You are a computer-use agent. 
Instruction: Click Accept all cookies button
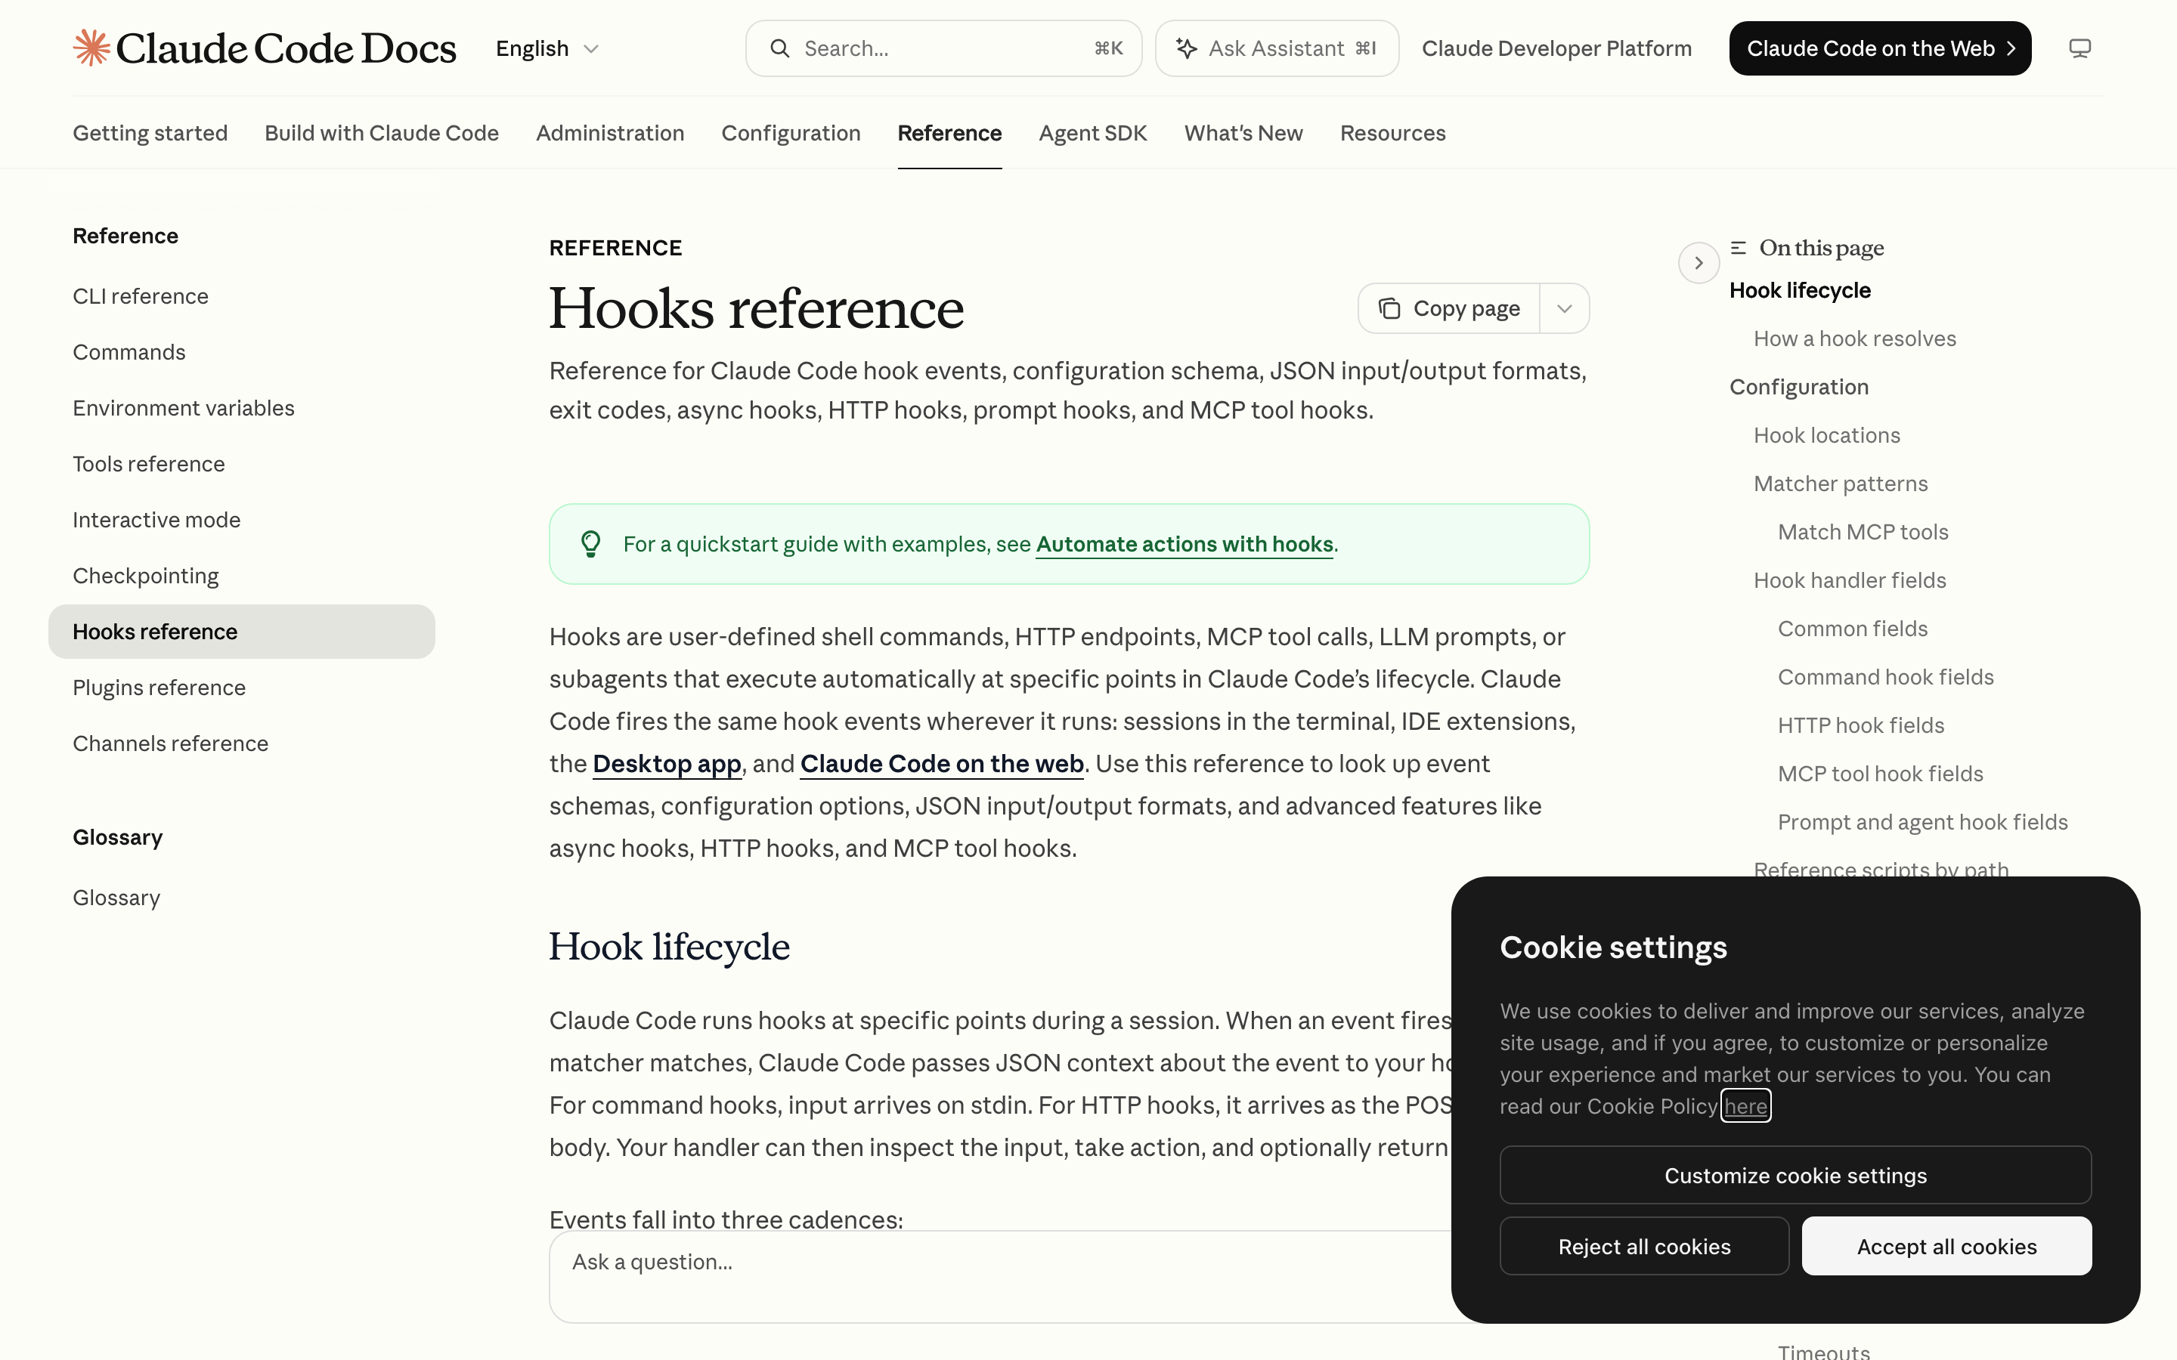(x=1946, y=1246)
